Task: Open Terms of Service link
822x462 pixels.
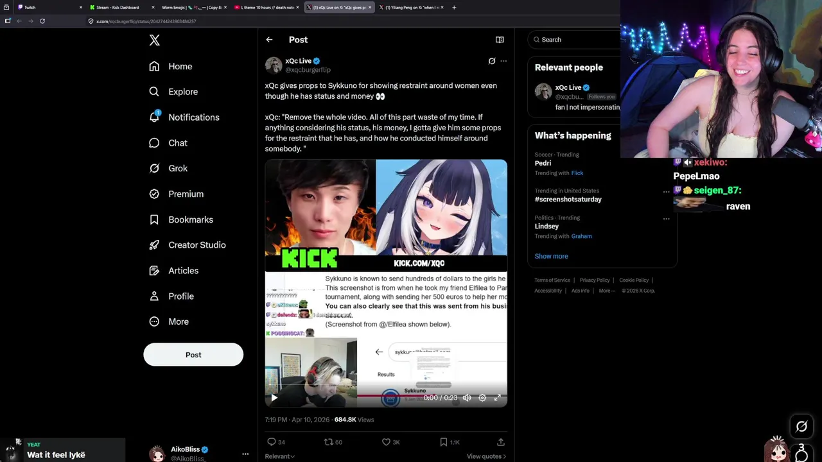Action: (552, 280)
